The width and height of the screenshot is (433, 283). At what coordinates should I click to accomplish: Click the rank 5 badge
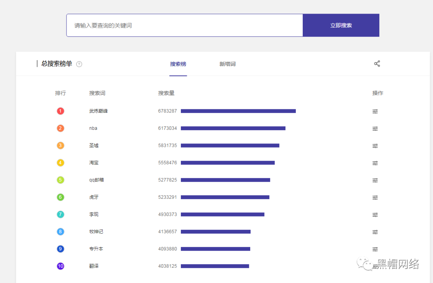coord(61,180)
